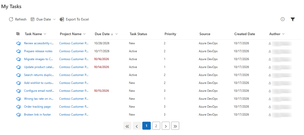Click Export To Excel label

point(77,19)
